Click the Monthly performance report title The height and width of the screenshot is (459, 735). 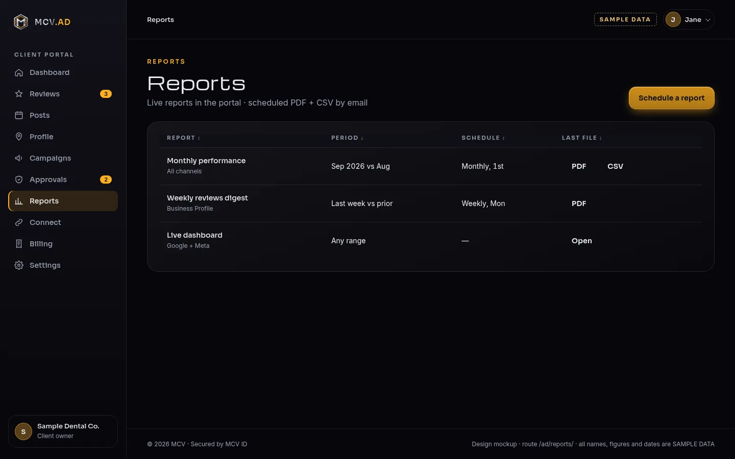pos(206,161)
